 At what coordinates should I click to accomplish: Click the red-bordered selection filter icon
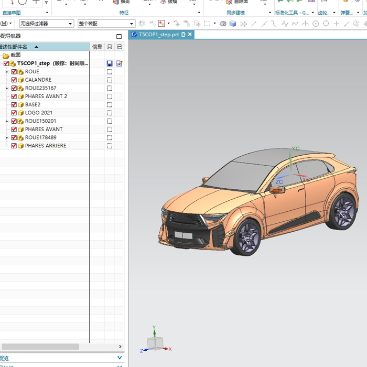point(161,24)
